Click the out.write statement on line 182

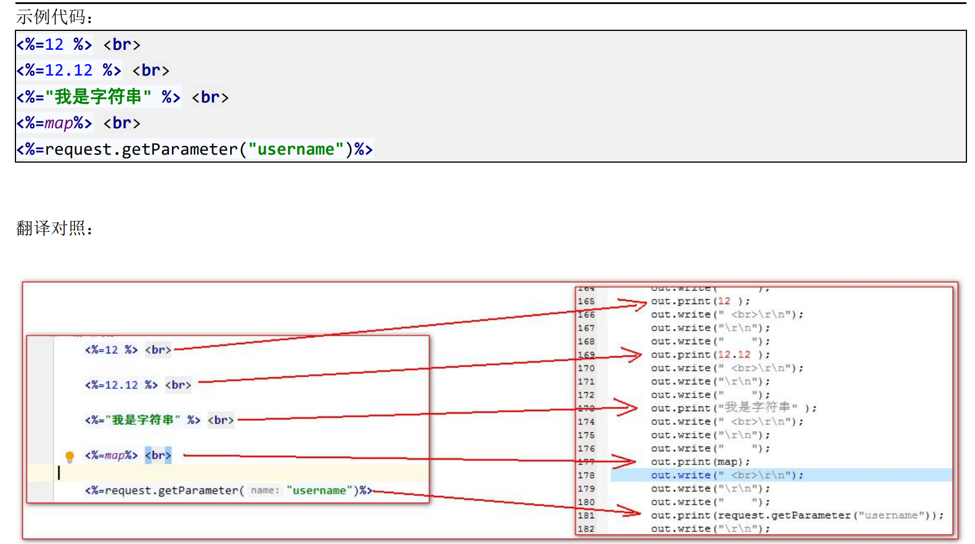tap(710, 529)
